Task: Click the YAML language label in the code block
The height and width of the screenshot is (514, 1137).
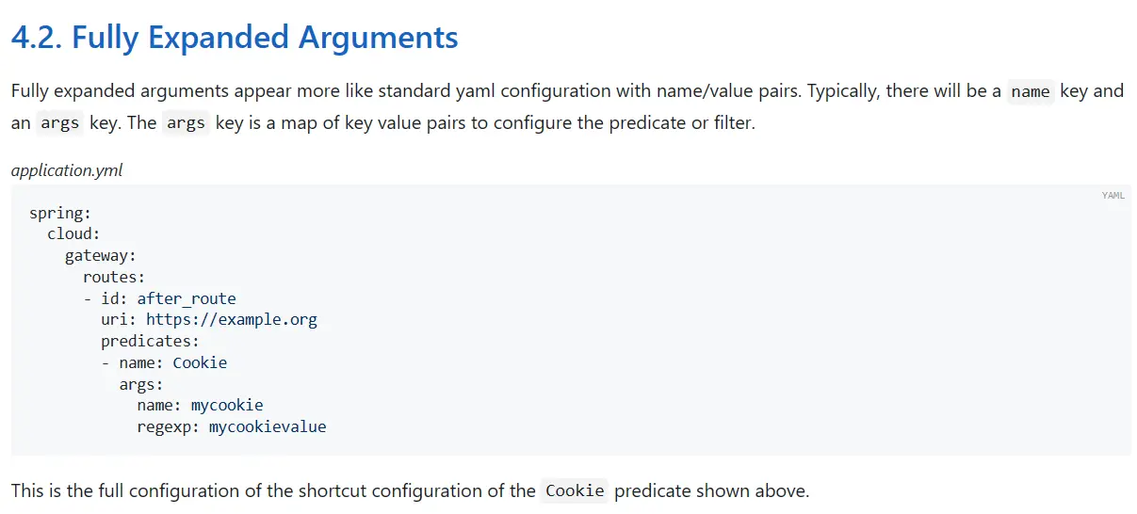Action: pyautogui.click(x=1113, y=196)
